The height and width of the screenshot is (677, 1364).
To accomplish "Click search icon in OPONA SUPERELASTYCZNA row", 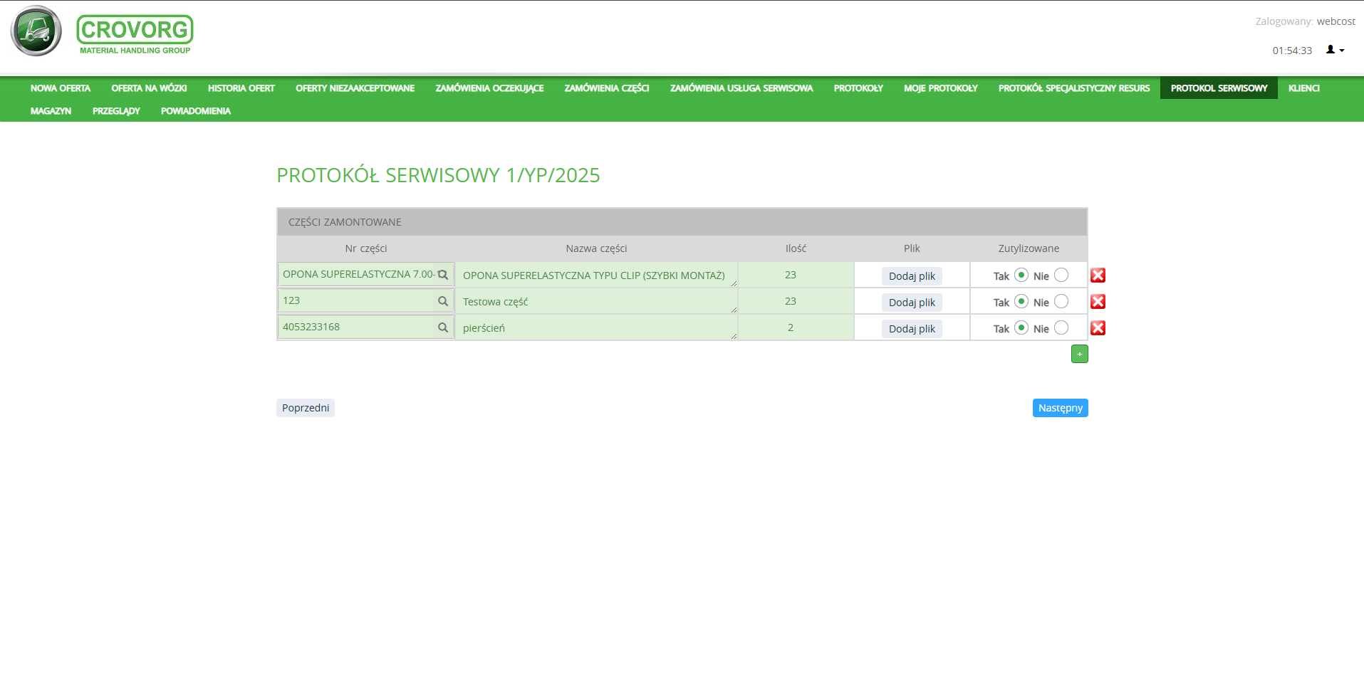I will (442, 275).
